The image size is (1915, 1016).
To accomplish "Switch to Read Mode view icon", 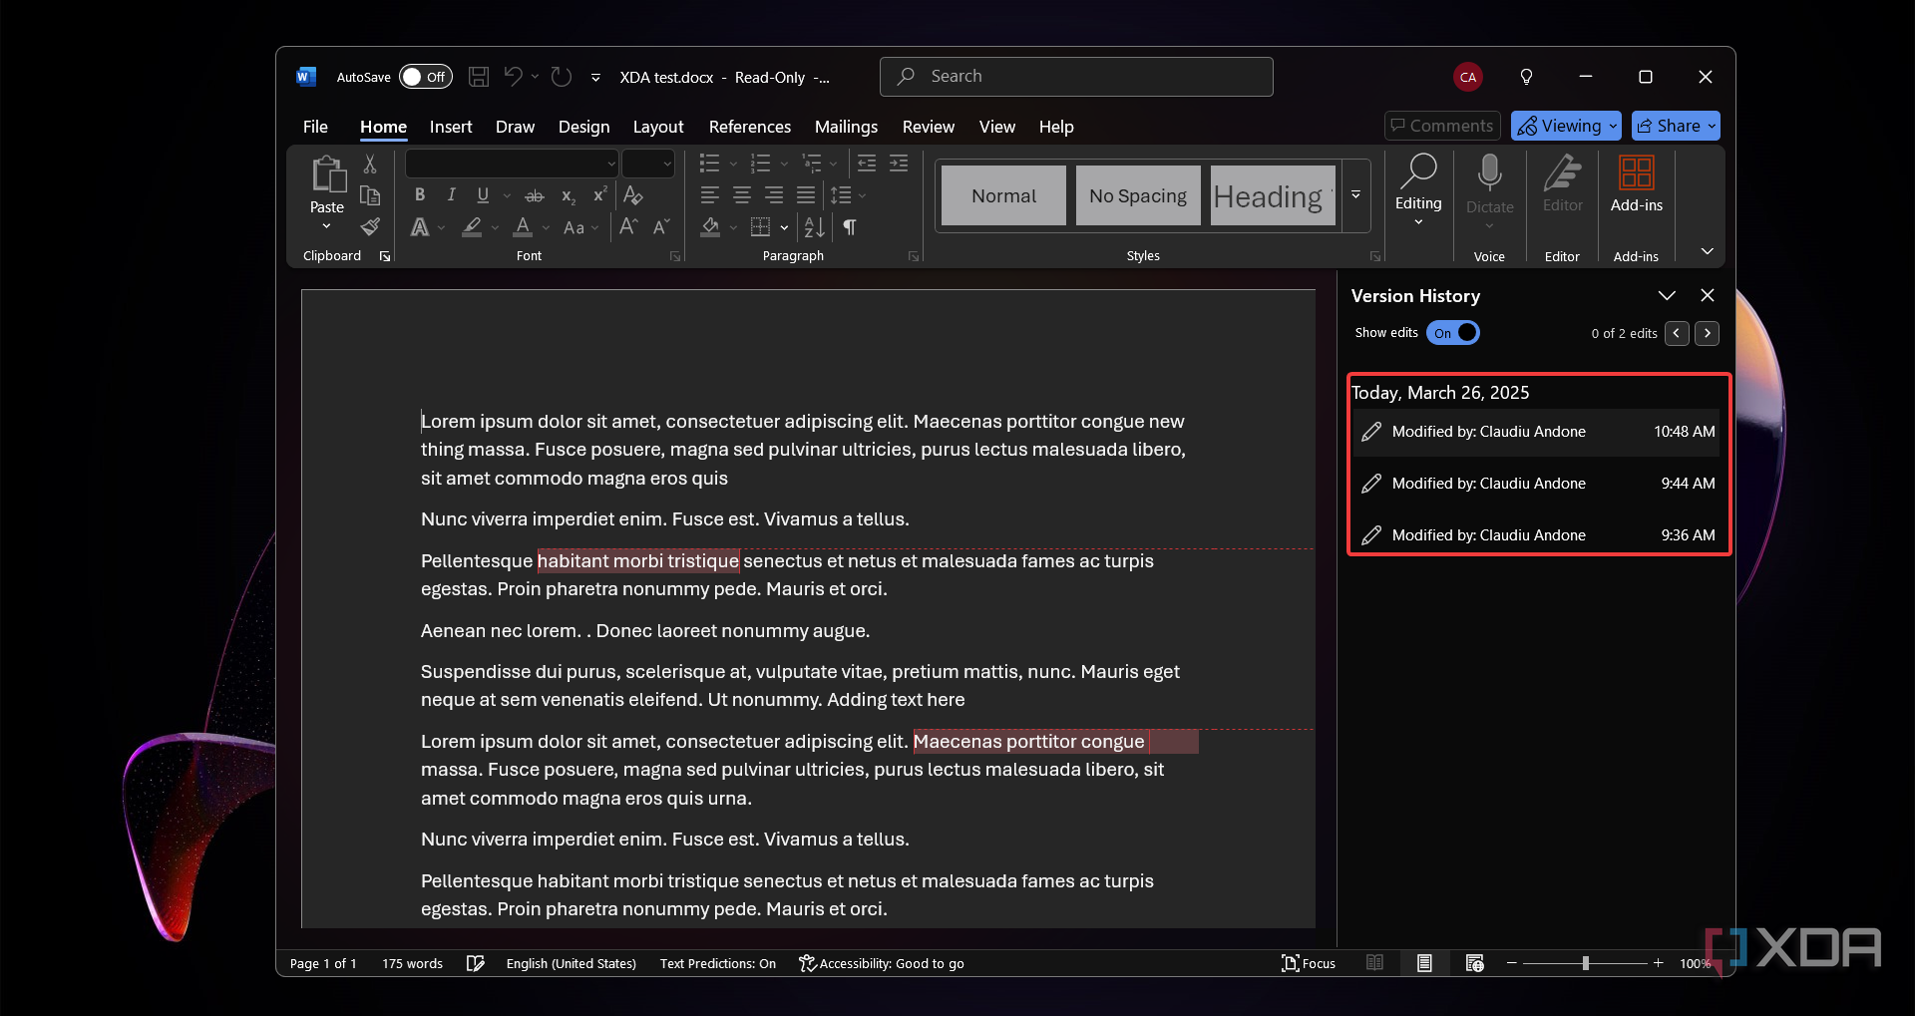I will pos(1374,963).
